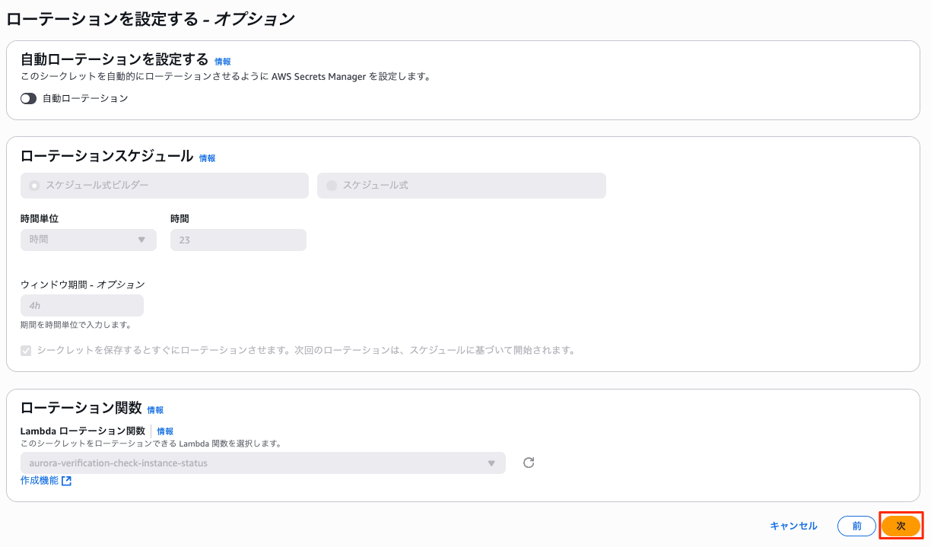Toggle the rotate immediately on save checkbox

(x=27, y=351)
